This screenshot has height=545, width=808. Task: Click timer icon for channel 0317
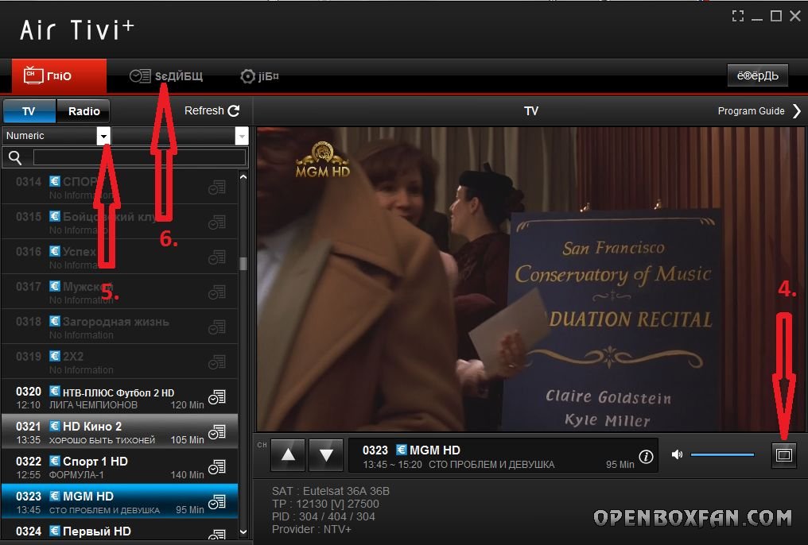[217, 292]
